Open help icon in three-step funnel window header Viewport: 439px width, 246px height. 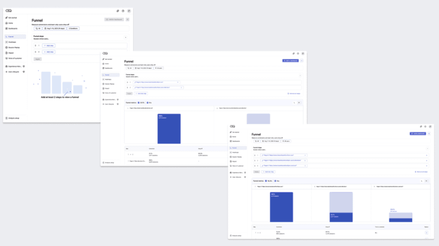point(425,127)
